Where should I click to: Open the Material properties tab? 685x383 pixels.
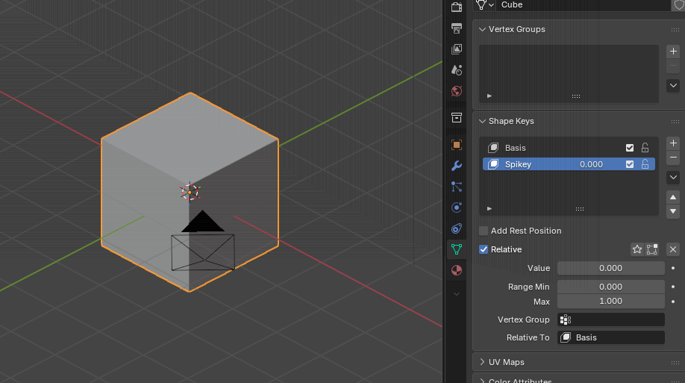click(x=457, y=270)
